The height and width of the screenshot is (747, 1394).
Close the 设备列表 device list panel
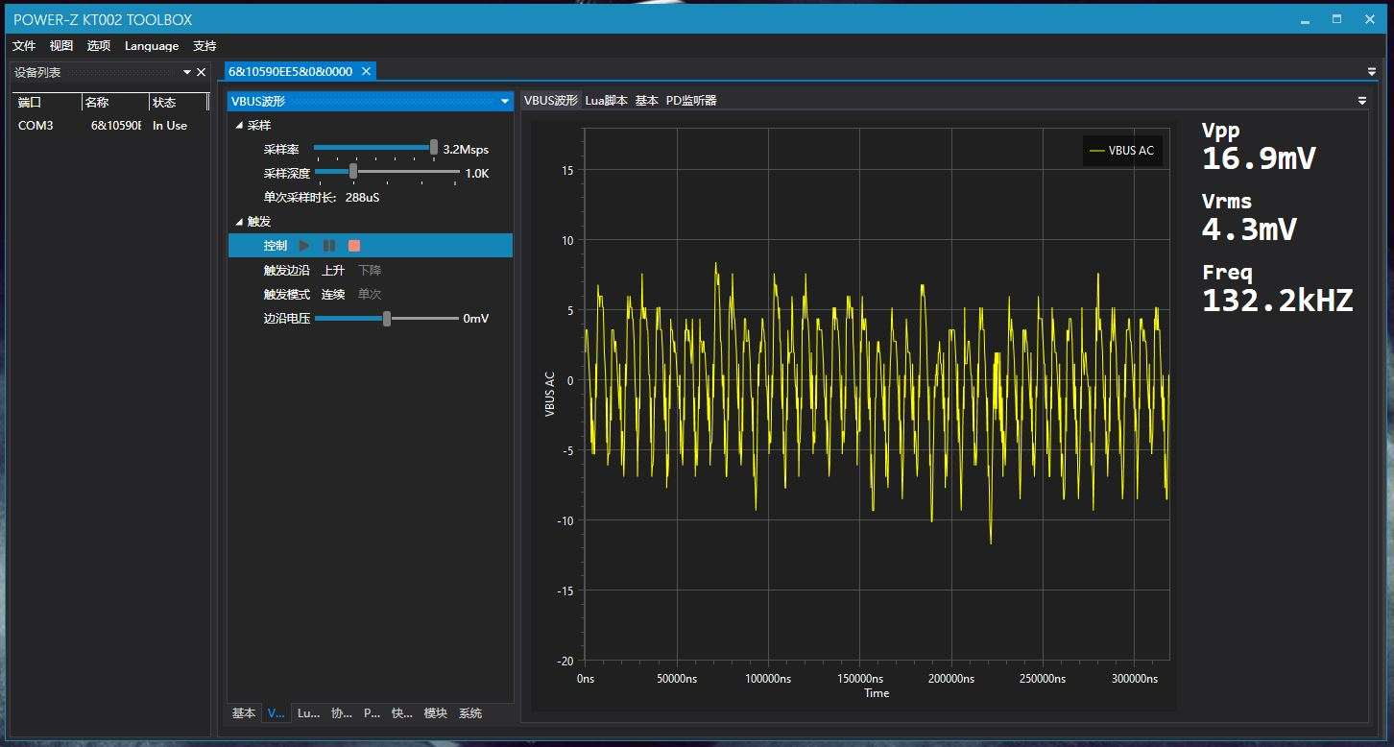(201, 72)
